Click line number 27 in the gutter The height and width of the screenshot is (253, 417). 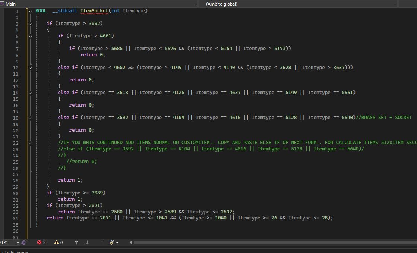pos(15,174)
